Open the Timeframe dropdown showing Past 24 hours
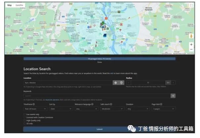Viewport: 200px width, 138px height. click(x=35, y=109)
